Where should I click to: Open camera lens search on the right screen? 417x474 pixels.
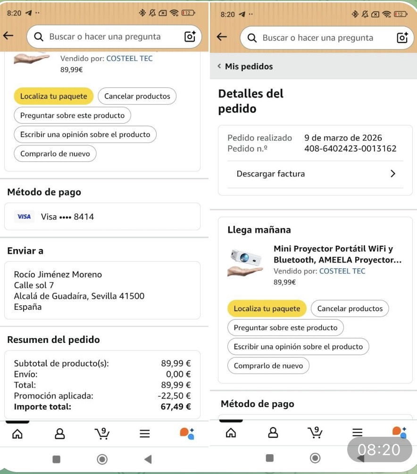click(x=402, y=38)
